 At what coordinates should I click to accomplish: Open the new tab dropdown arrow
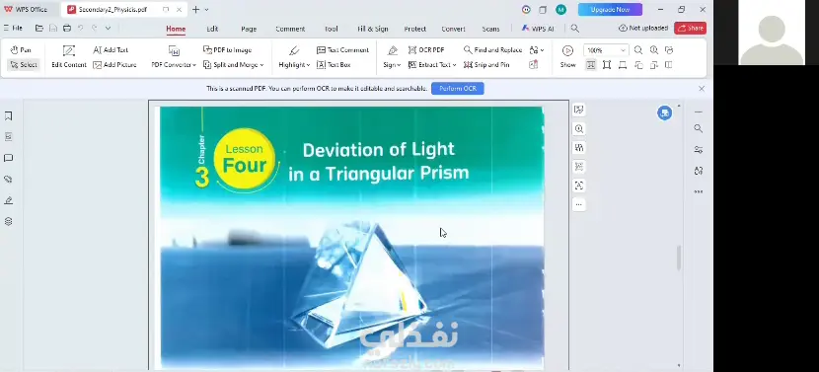207,10
